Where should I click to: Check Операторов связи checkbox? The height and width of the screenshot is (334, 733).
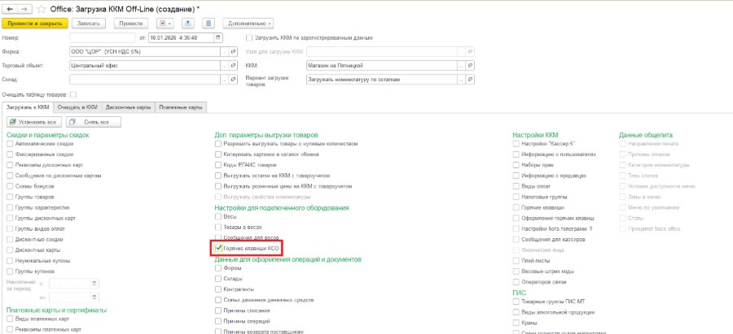[516, 282]
